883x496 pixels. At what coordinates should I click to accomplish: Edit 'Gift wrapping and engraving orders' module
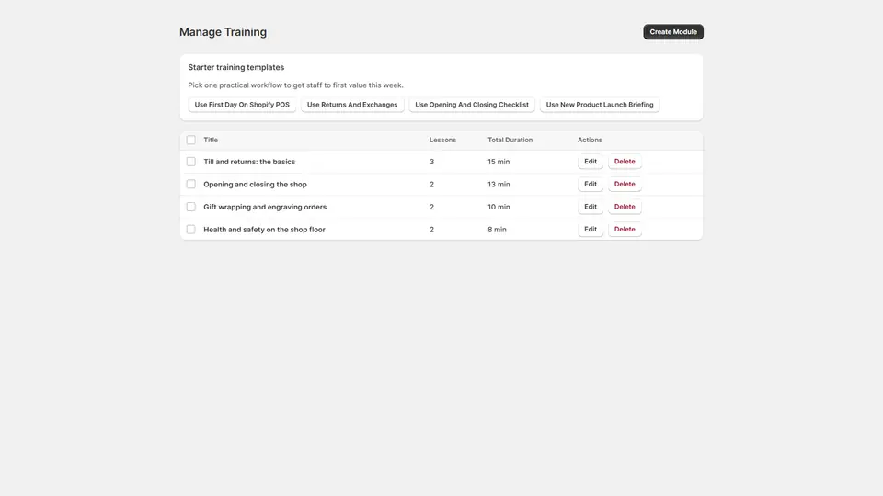tap(591, 207)
